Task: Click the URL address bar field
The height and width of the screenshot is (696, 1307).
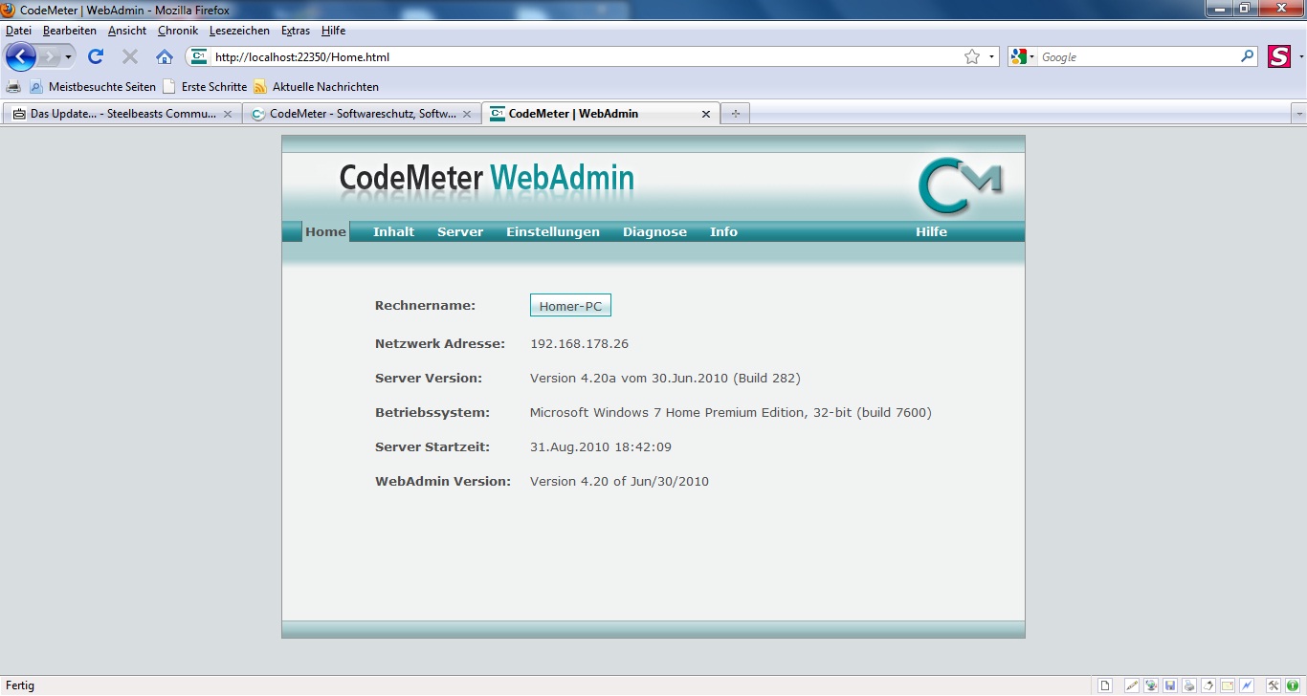Action: (x=574, y=56)
